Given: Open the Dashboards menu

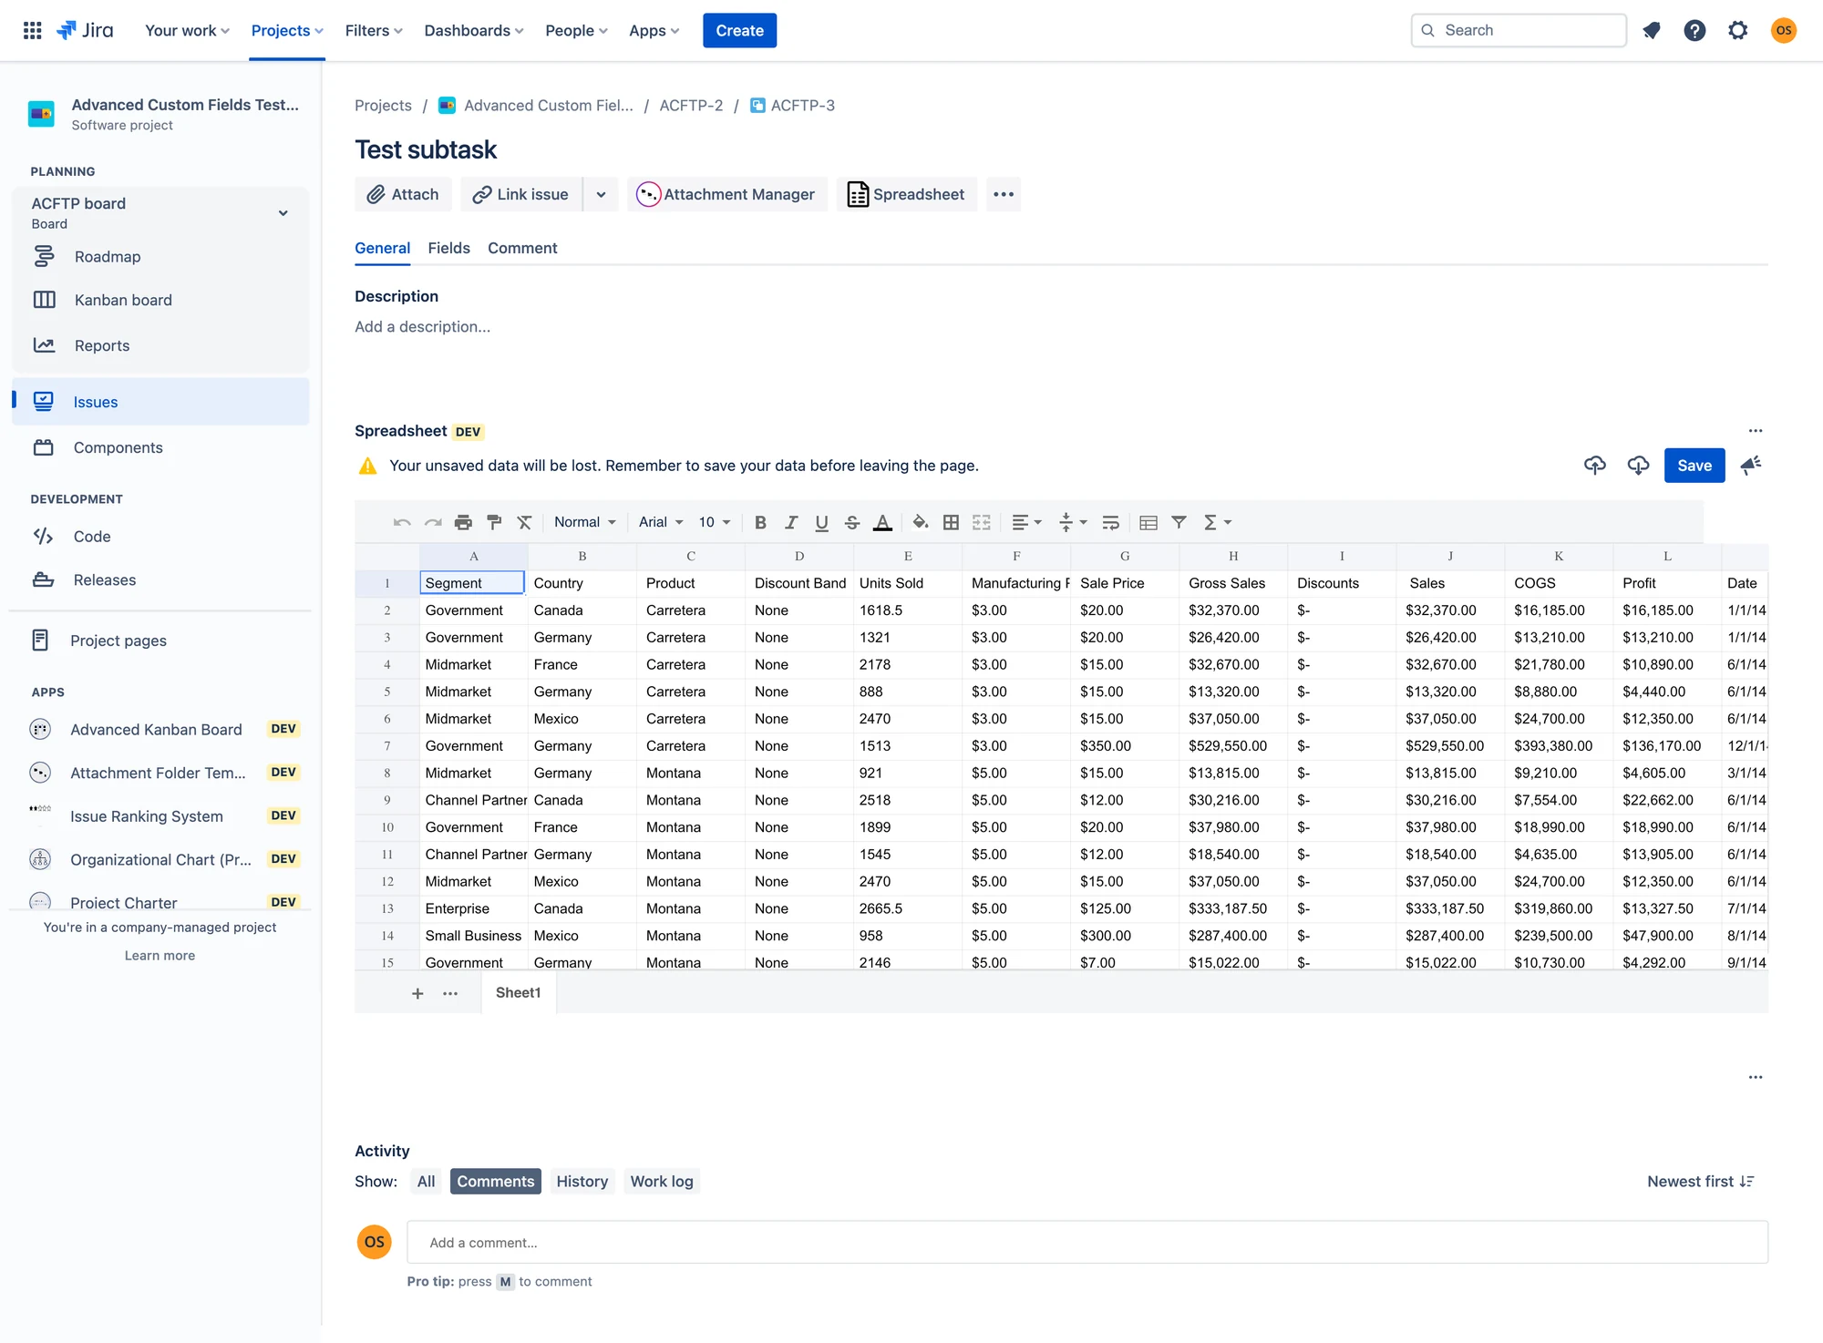Looking at the screenshot, I should click(x=474, y=30).
